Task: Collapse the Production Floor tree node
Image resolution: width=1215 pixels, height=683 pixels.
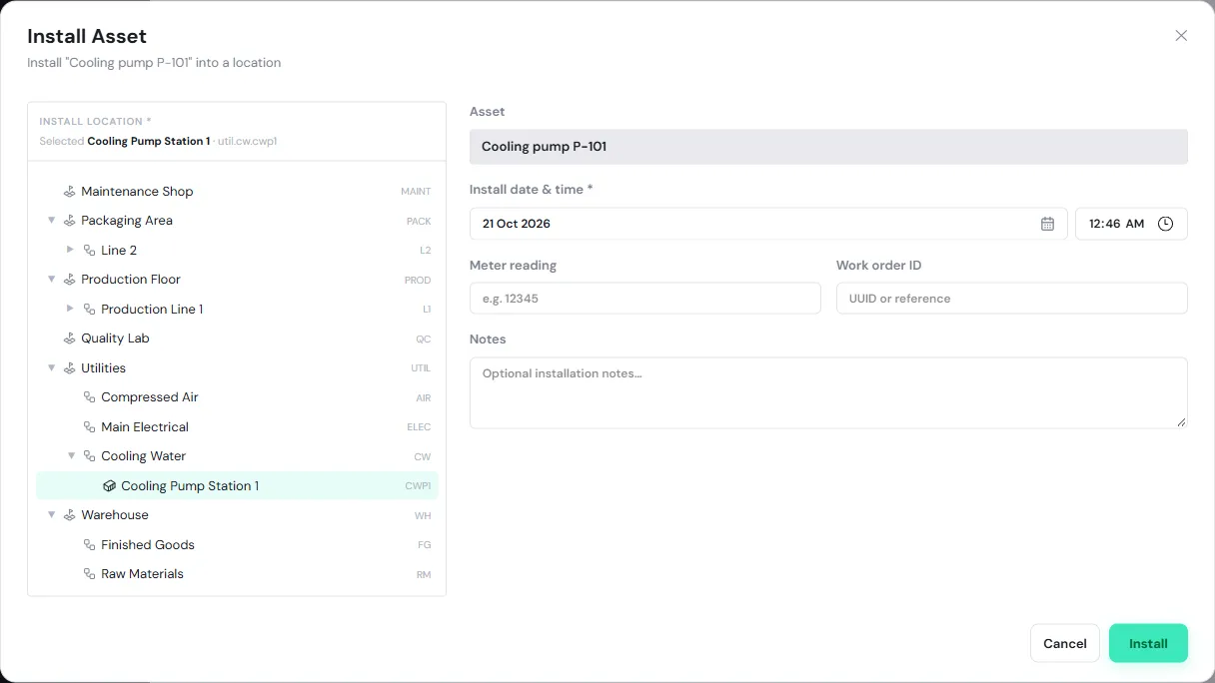Action: [51, 280]
